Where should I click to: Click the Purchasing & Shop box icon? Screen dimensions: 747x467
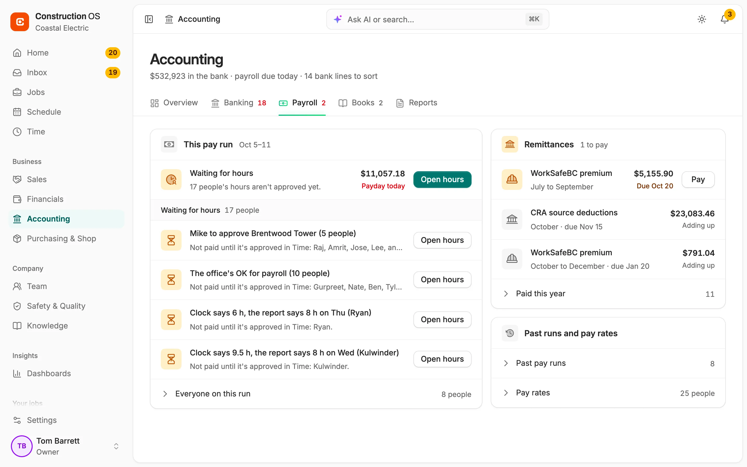pos(17,238)
